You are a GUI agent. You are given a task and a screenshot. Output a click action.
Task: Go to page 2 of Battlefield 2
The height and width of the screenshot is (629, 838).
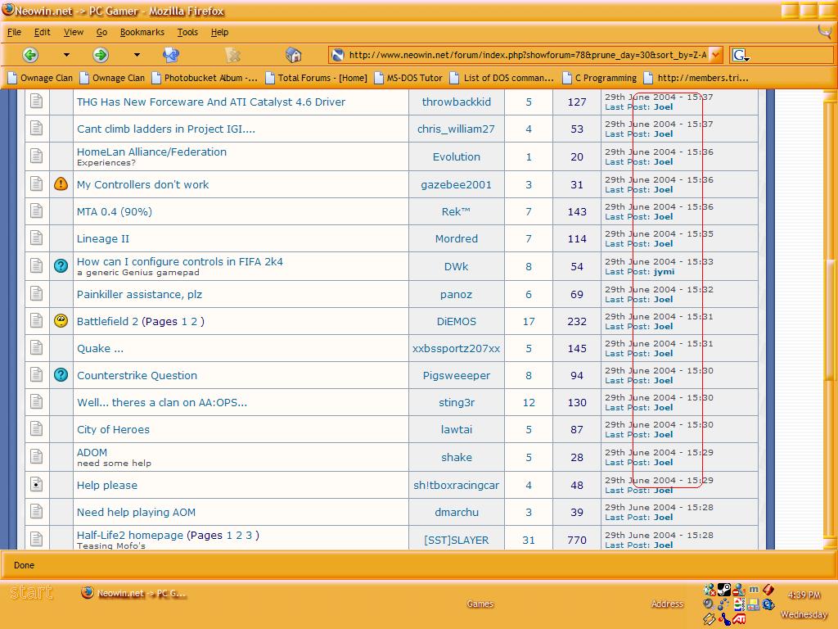pyautogui.click(x=194, y=321)
